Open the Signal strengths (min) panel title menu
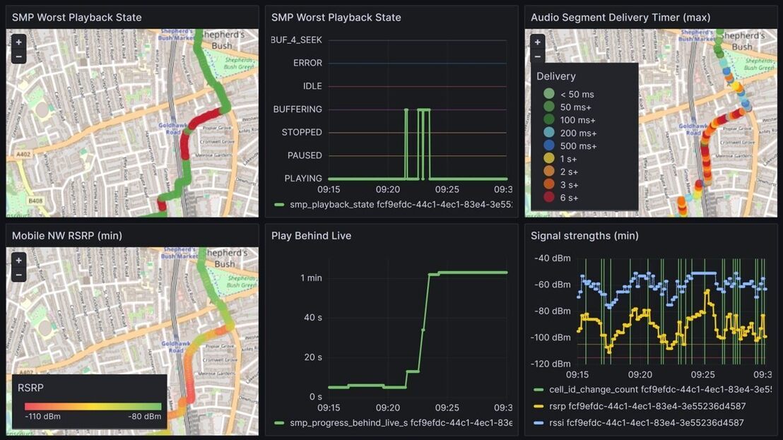783x440 pixels. tap(584, 236)
